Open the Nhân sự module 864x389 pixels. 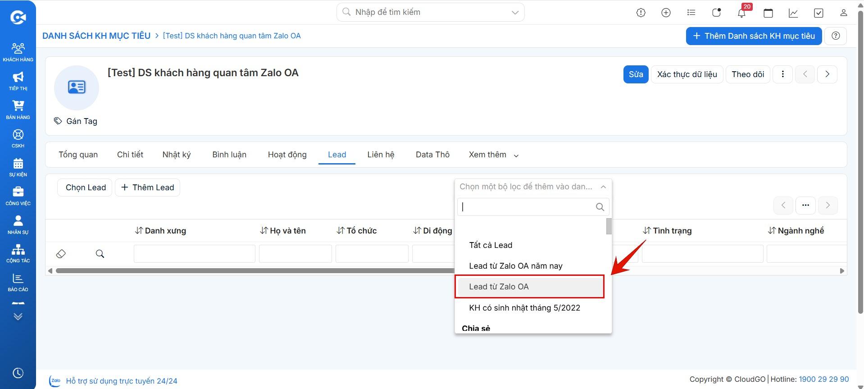(x=18, y=224)
